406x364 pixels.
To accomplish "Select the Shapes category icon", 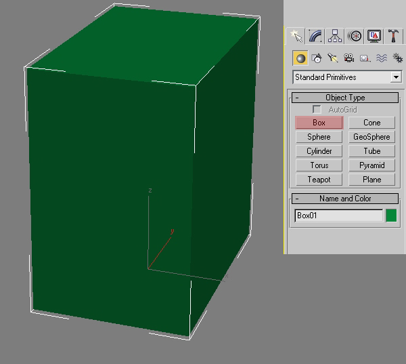I will (316, 58).
